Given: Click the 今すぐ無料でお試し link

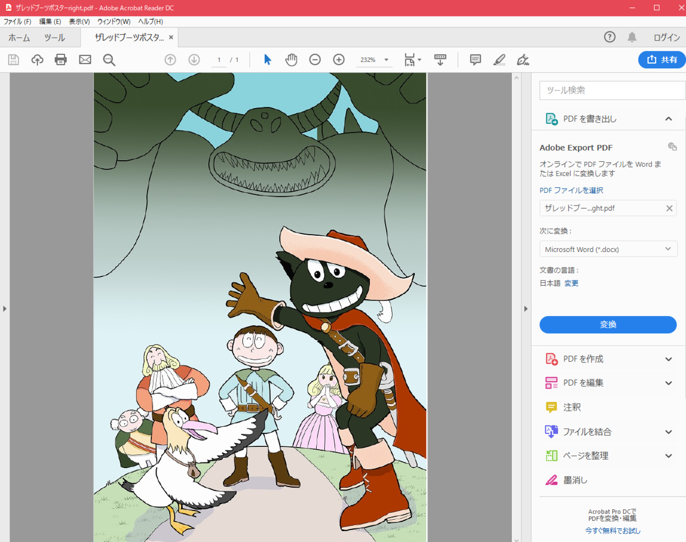Looking at the screenshot, I should coord(612,531).
